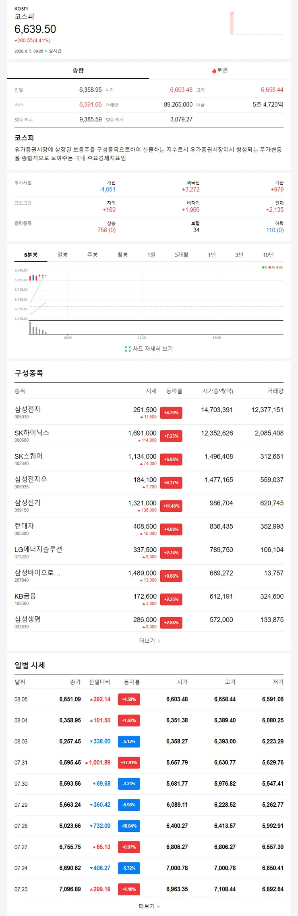Select the 3개월 chart period
This screenshot has width=298, height=916.
click(182, 255)
